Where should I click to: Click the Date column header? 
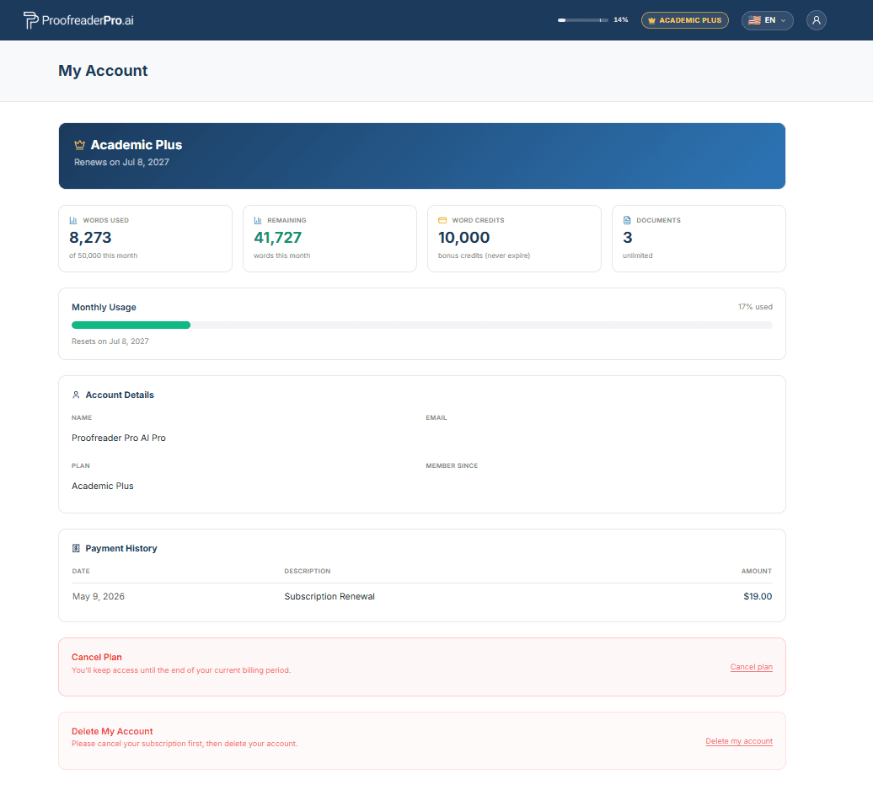pos(81,571)
